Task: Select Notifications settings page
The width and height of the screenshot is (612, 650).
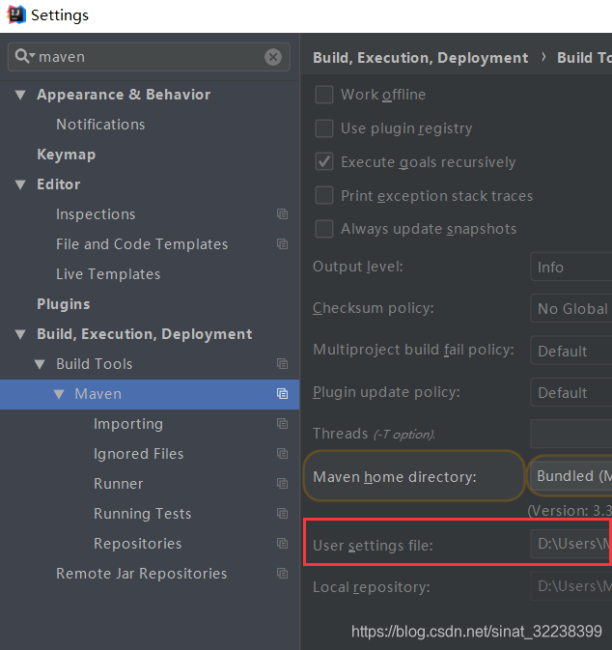Action: (100, 125)
